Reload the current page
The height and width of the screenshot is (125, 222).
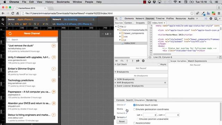click(12, 13)
